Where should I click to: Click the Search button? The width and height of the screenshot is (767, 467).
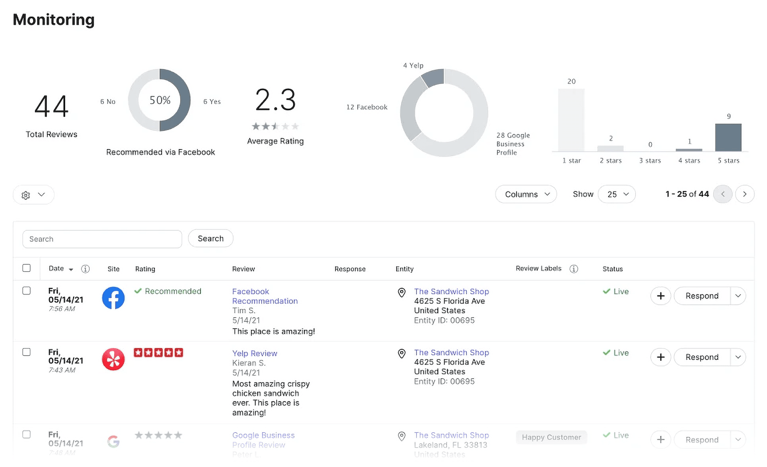[210, 238]
